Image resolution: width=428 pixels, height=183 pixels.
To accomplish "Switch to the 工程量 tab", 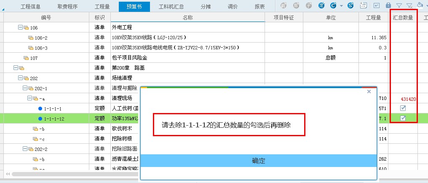I will point(102,7).
